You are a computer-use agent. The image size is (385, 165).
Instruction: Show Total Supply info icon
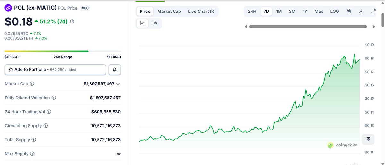tap(34, 140)
